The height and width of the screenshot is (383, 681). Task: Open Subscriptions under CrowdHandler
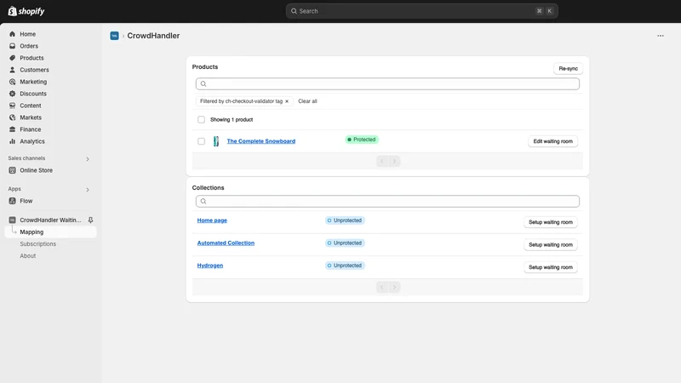37,243
